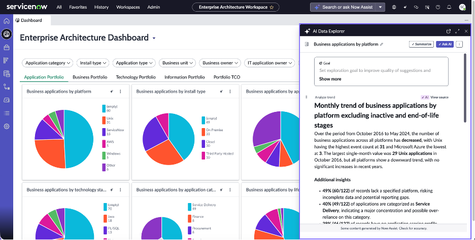Open the chat bubbles icon in the top bar

(x=416, y=7)
